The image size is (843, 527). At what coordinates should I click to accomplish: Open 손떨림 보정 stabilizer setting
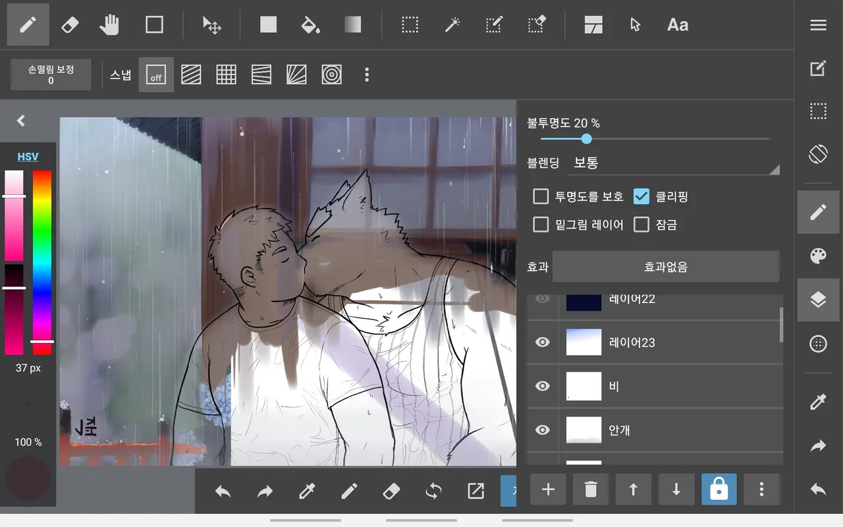tap(51, 74)
